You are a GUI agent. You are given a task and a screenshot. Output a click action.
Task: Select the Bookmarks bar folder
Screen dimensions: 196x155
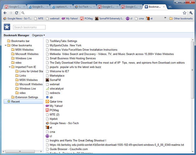(18, 41)
